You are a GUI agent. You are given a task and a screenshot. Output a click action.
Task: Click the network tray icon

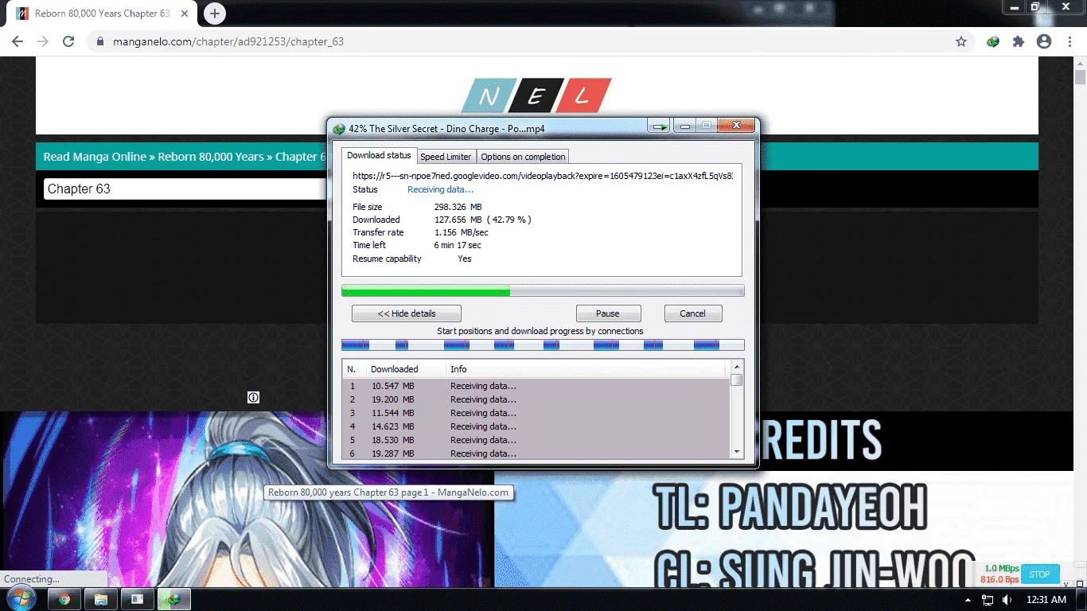(988, 600)
